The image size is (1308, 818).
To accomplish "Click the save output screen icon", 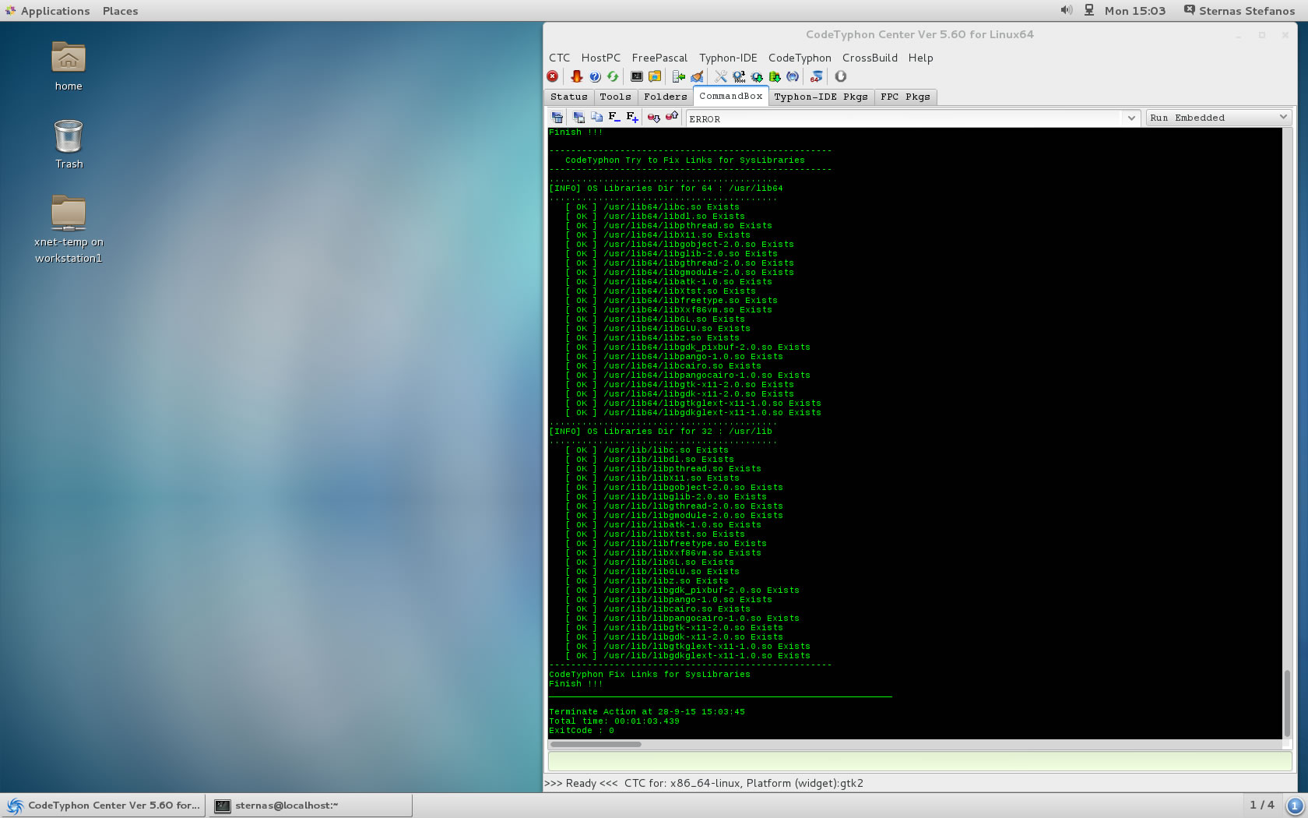I will pos(578,117).
